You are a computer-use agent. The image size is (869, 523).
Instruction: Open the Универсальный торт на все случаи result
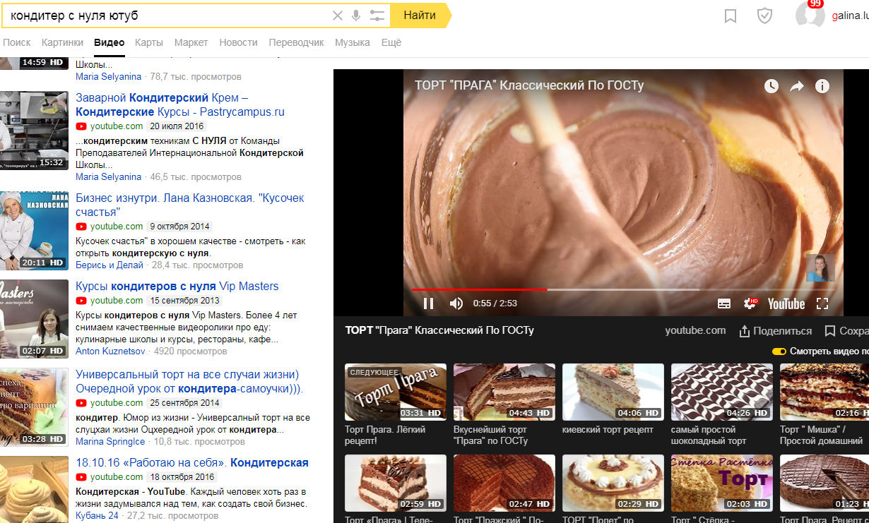189,381
